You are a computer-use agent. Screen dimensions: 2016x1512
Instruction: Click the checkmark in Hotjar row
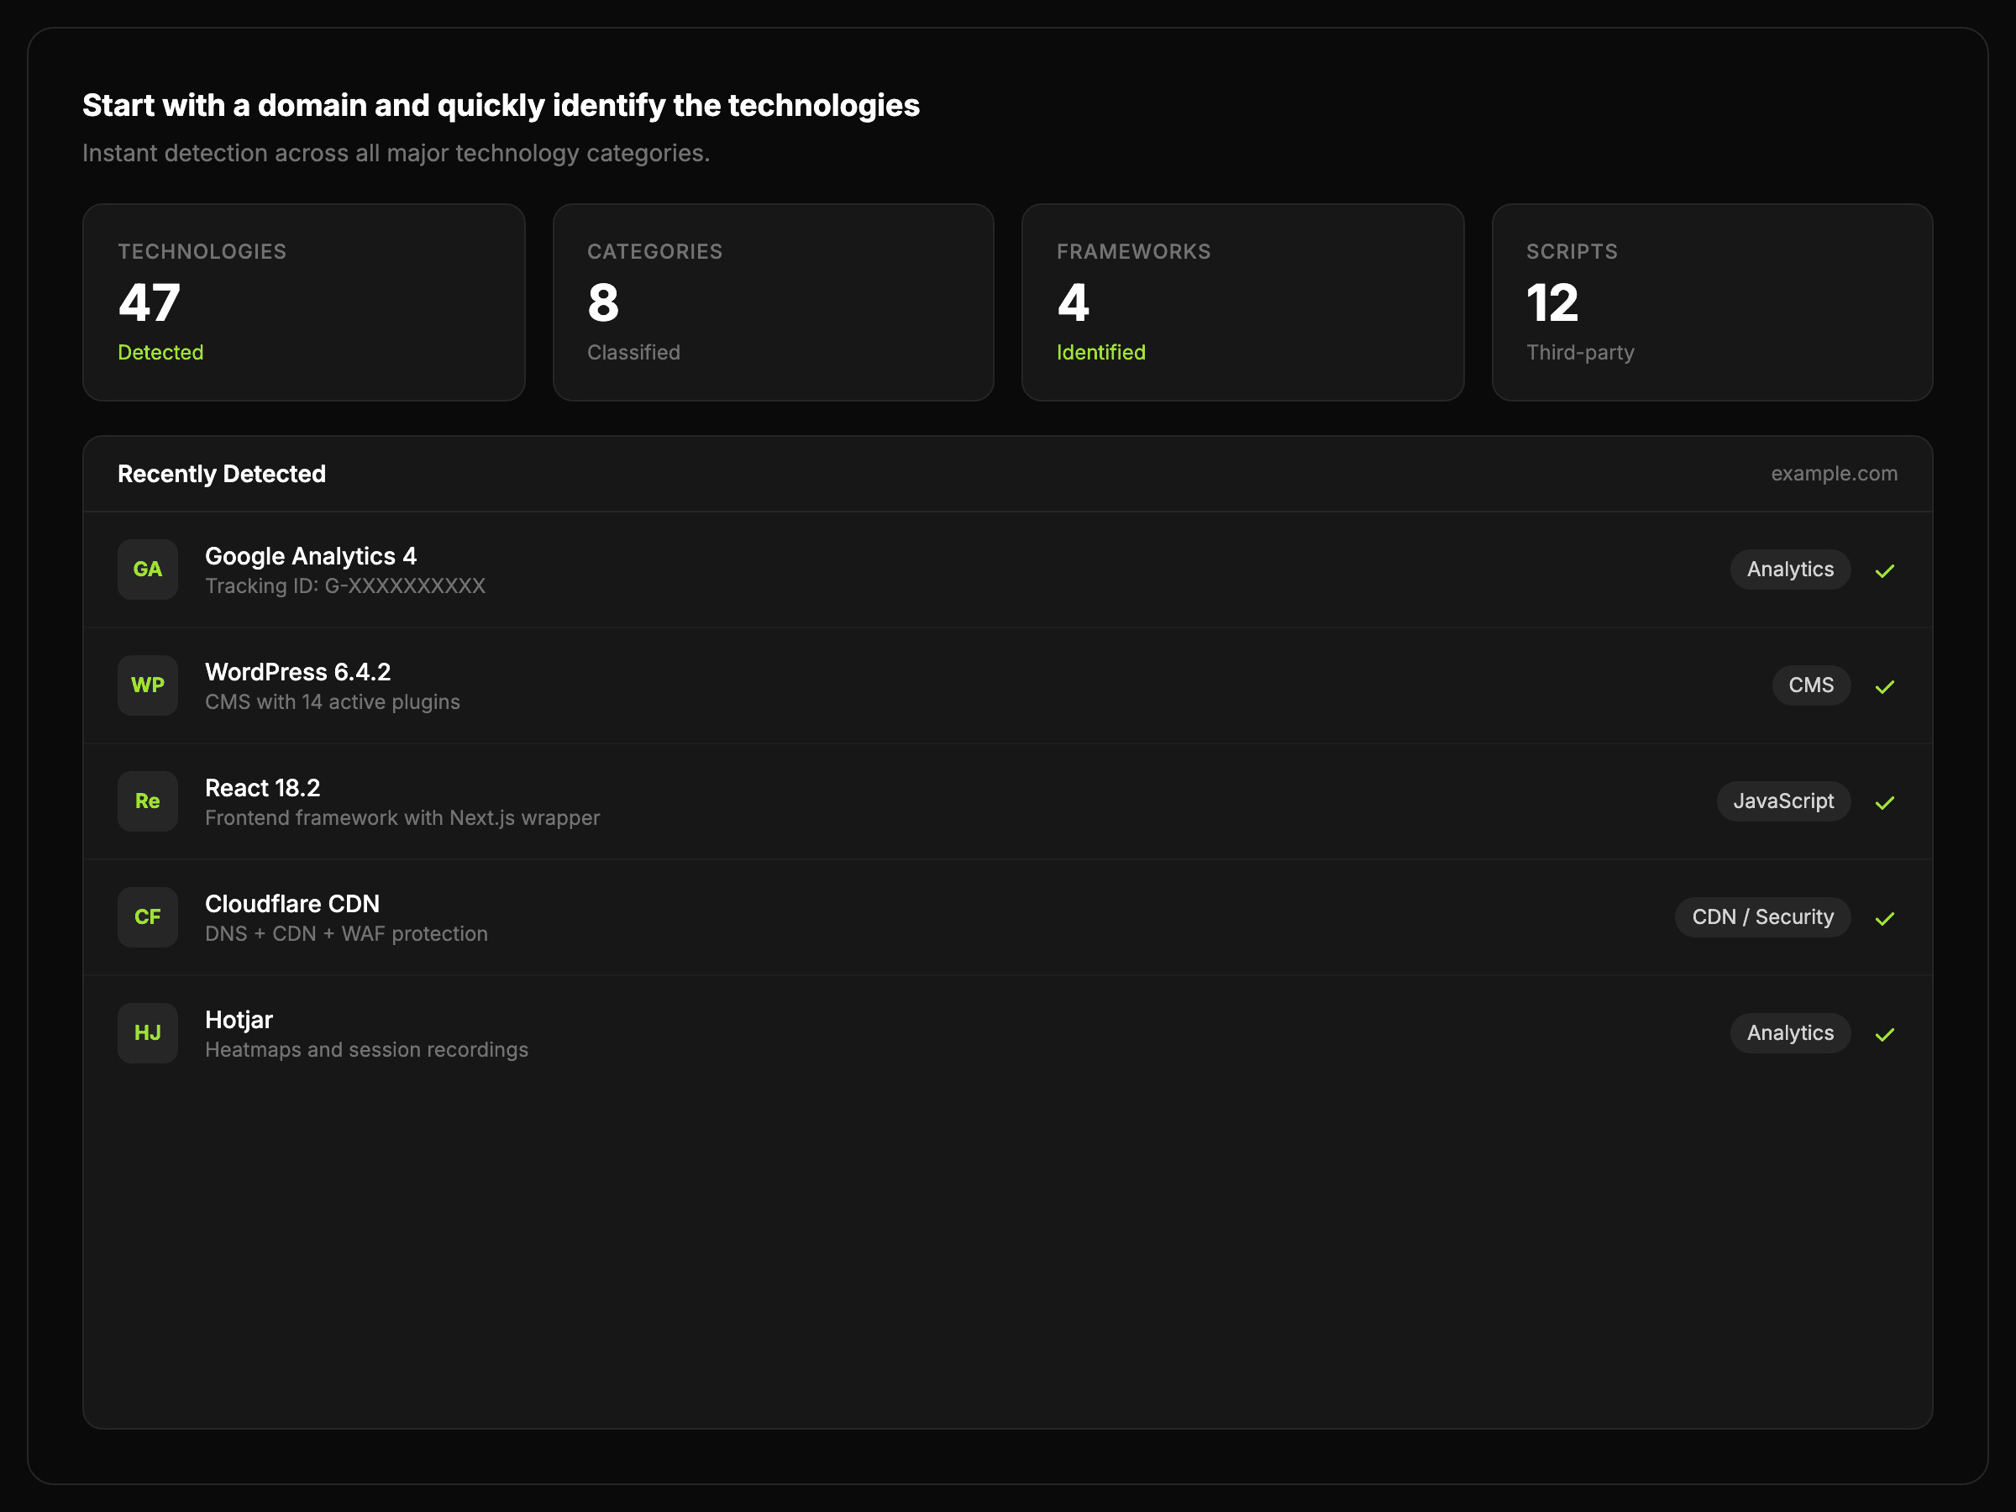1885,1033
